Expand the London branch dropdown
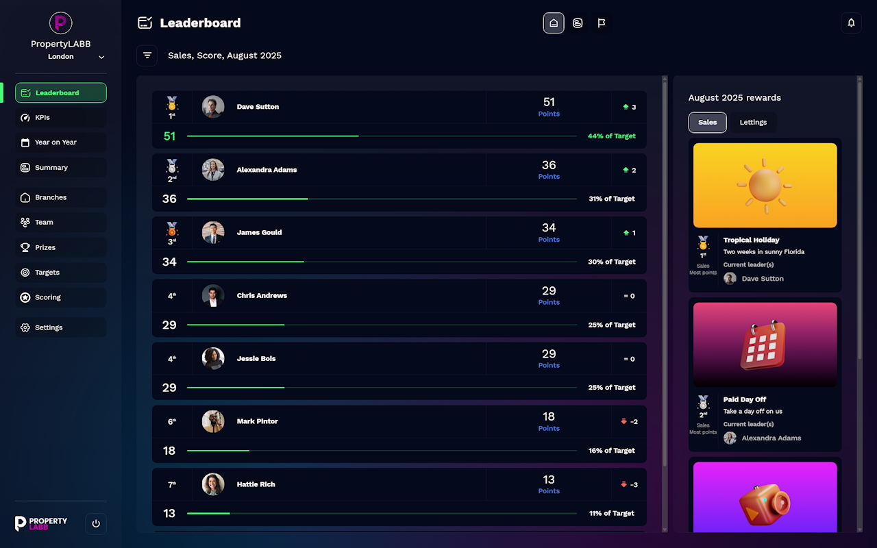Viewport: 877px width, 548px height. click(x=101, y=58)
